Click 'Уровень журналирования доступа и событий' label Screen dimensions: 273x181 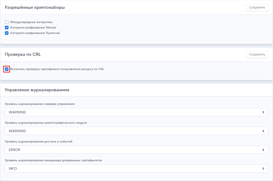[38, 141]
